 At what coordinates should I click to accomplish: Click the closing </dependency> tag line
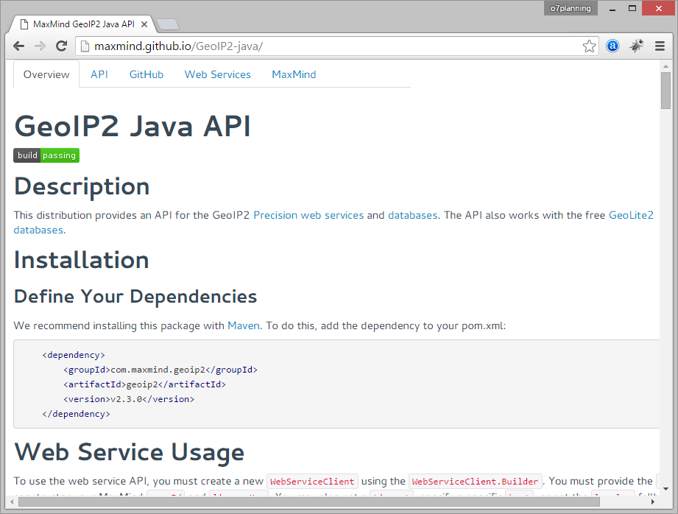[x=76, y=414]
